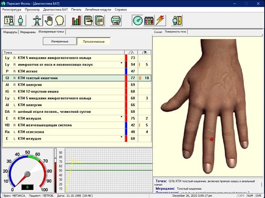Switch to the Скелет tab
The height and width of the screenshot is (198, 265).
(x=158, y=32)
